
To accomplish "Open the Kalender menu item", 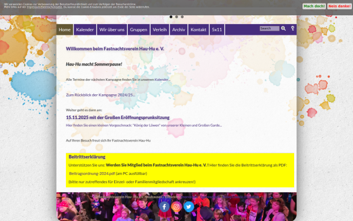I will (x=85, y=29).
